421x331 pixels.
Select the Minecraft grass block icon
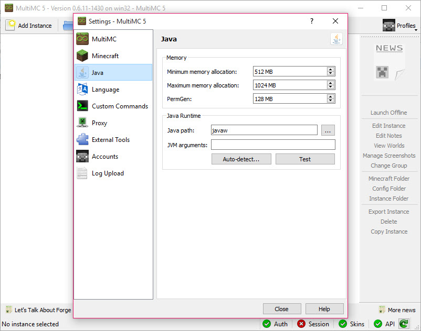pos(82,56)
